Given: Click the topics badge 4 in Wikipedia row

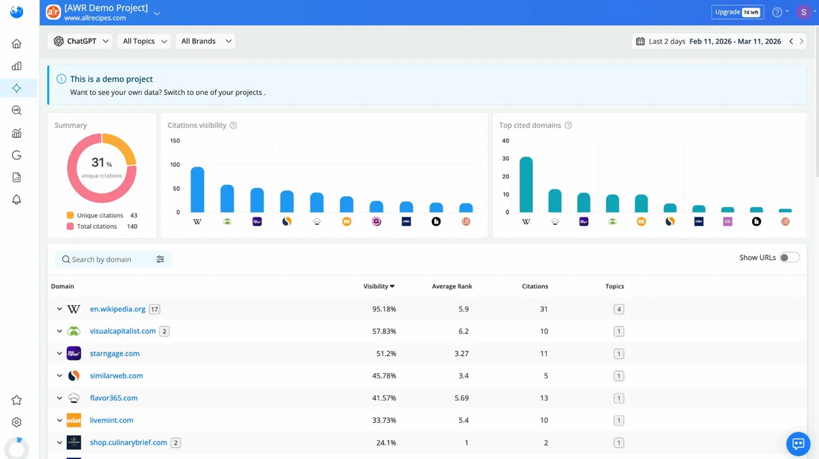Looking at the screenshot, I should tap(618, 309).
